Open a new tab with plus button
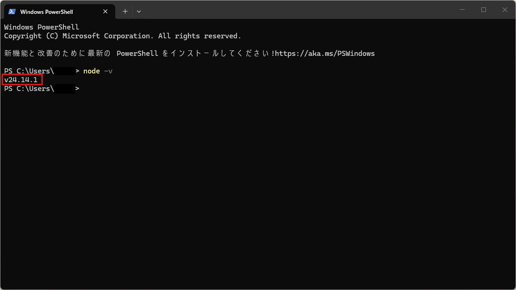Screen dimensions: 516x290 (125, 12)
